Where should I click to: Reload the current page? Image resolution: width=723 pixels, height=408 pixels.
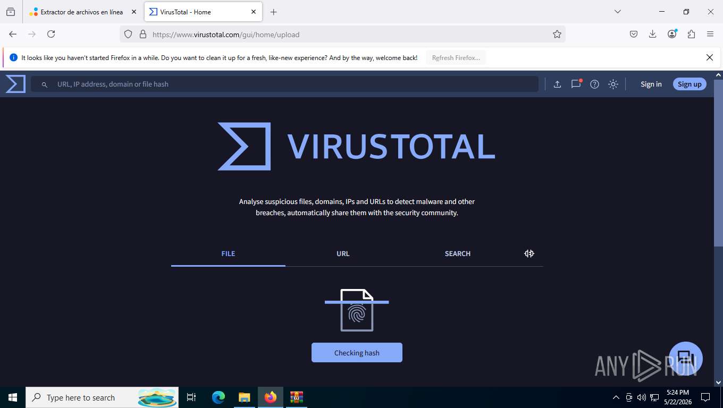click(x=51, y=34)
